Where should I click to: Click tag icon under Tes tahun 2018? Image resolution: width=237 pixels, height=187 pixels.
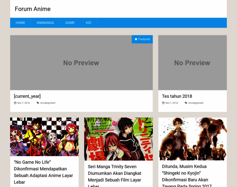pos(186,103)
